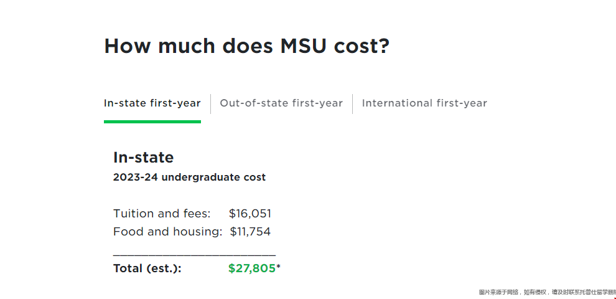Image resolution: width=616 pixels, height=299 pixels.
Task: Click the Chinese watermark text at bottom
Action: (548, 292)
